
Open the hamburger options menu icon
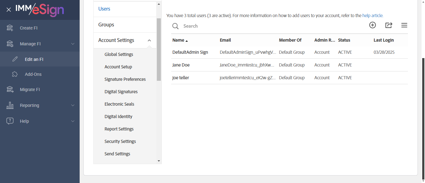(404, 25)
